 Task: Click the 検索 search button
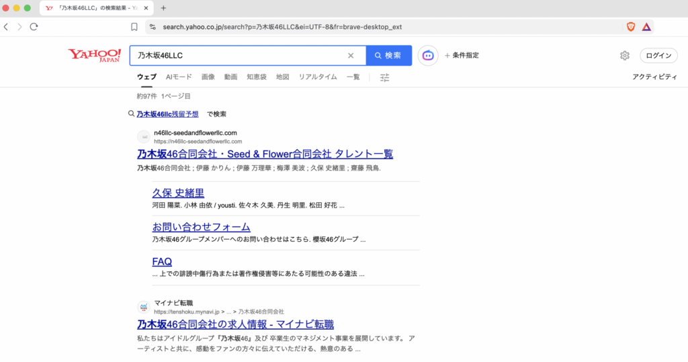tap(389, 56)
